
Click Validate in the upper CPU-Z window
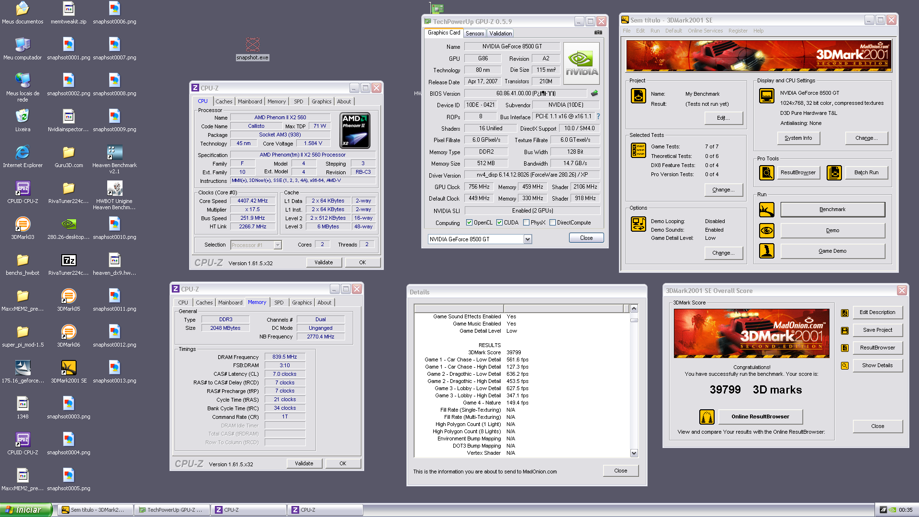(x=324, y=262)
